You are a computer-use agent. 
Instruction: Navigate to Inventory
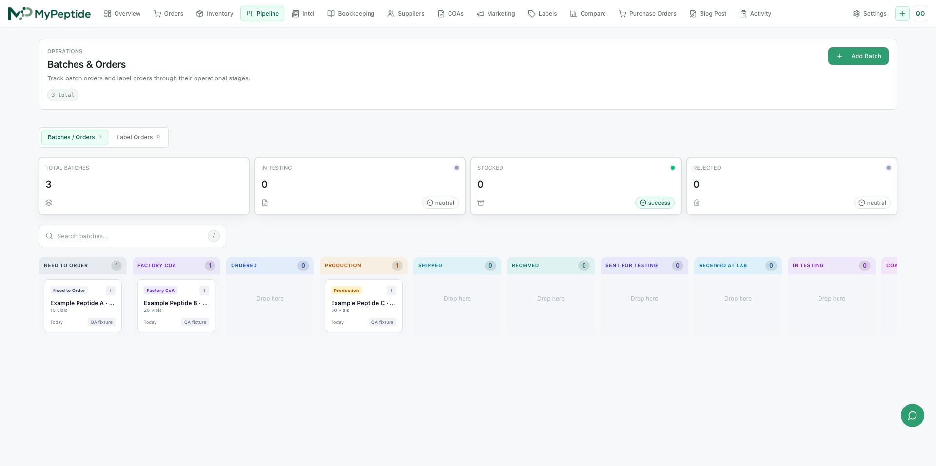point(214,14)
